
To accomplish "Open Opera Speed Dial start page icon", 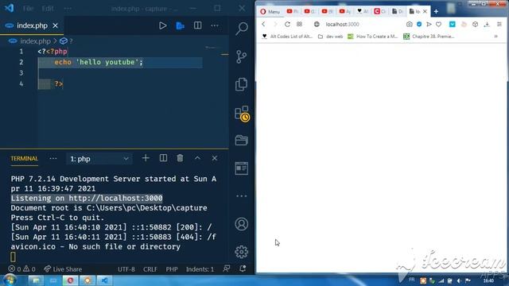I will point(299,25).
